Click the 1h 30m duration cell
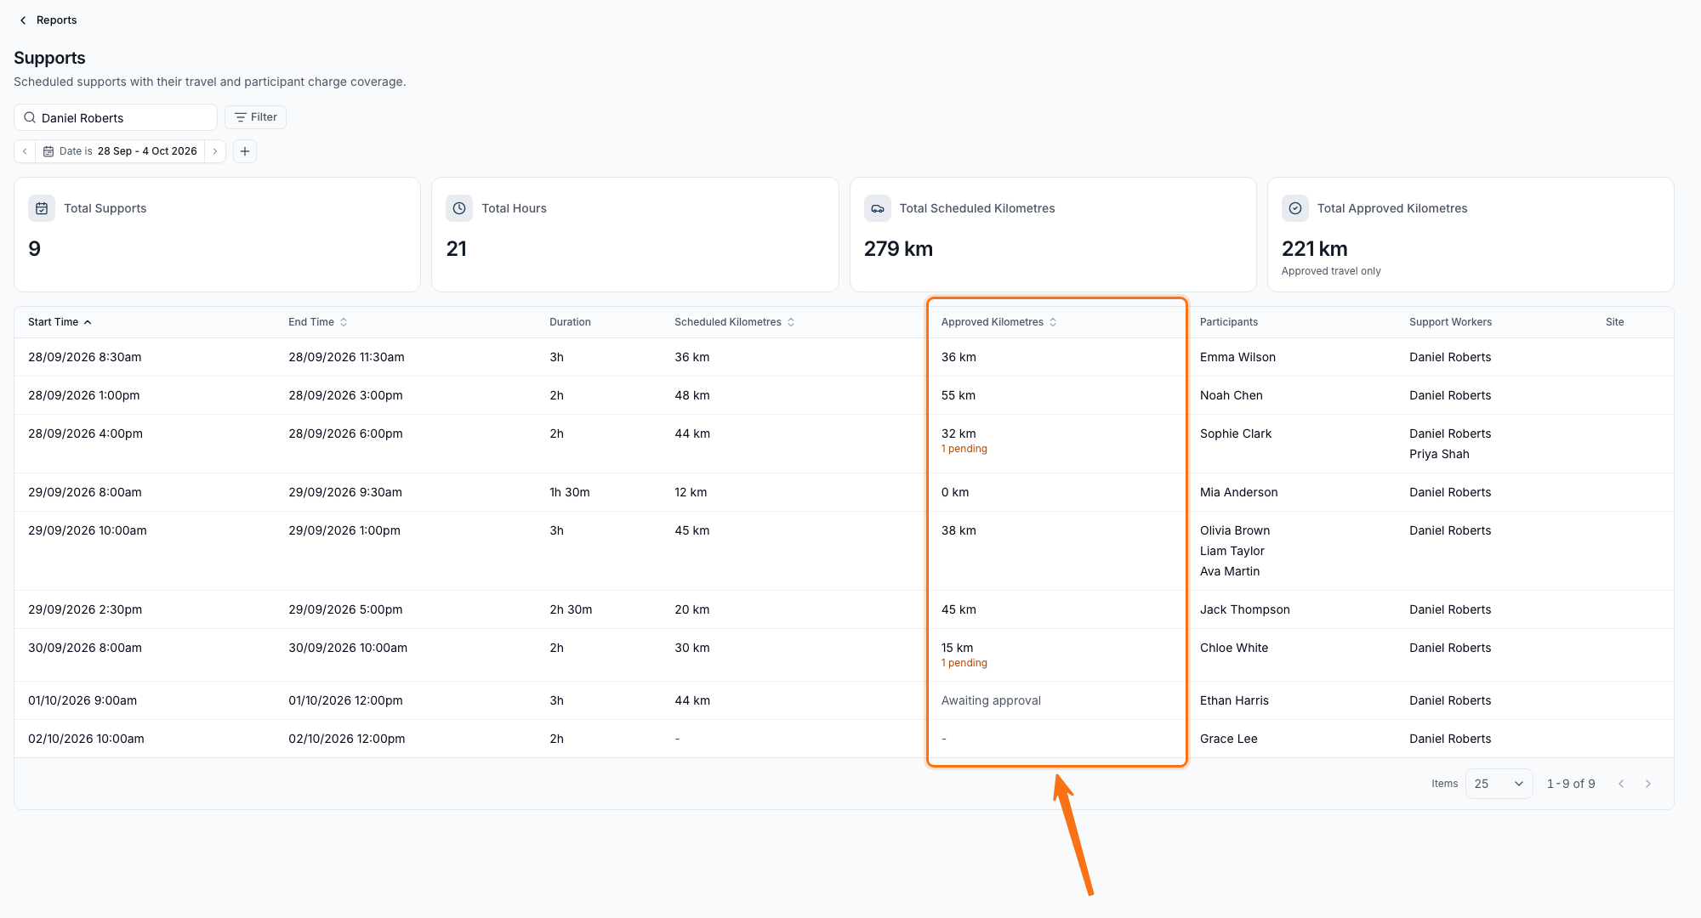The image size is (1701, 918). tap(570, 492)
